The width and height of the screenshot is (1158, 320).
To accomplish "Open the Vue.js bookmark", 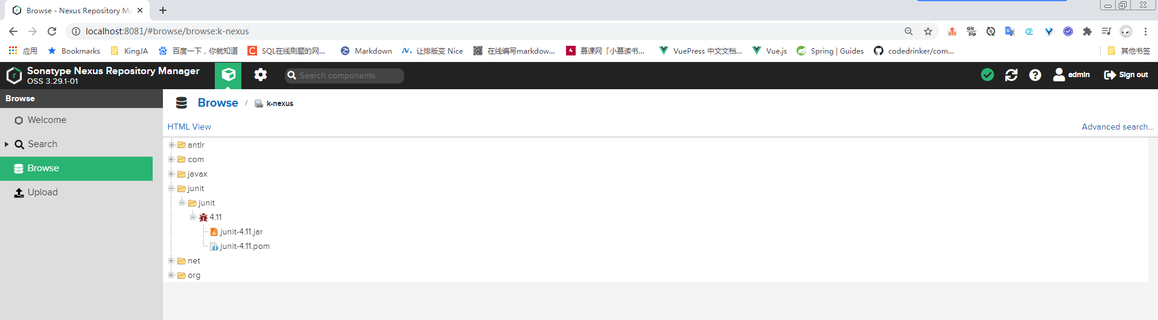I will point(769,51).
